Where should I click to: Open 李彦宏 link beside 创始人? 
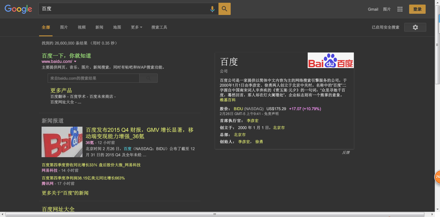pos(244,142)
